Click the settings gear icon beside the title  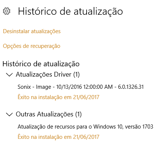pyautogui.click(x=7, y=11)
